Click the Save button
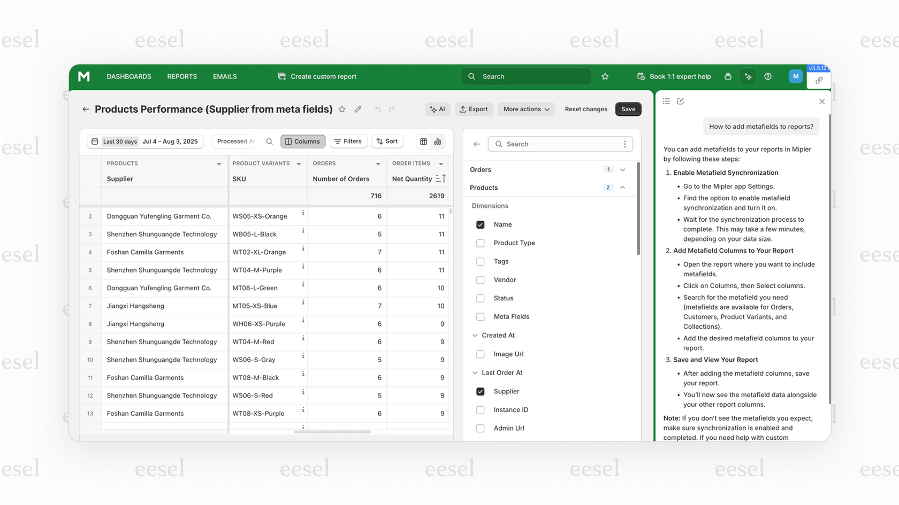The image size is (899, 505). (628, 109)
